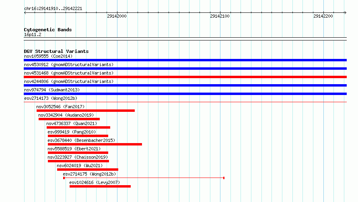Open nsv4244806 (gnomADStructuralVariants) label
The width and height of the screenshot is (358, 202).
[x=69, y=81]
